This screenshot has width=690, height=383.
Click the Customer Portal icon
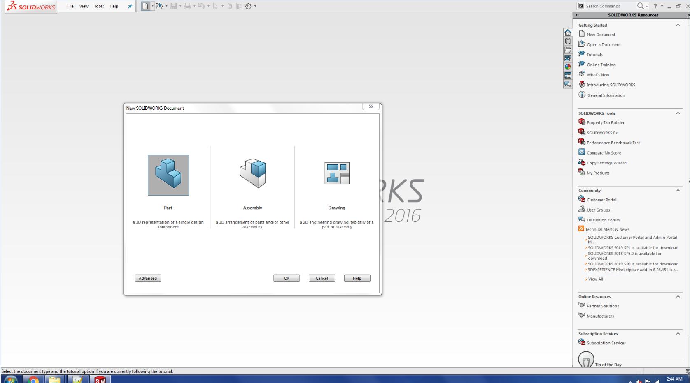click(582, 199)
